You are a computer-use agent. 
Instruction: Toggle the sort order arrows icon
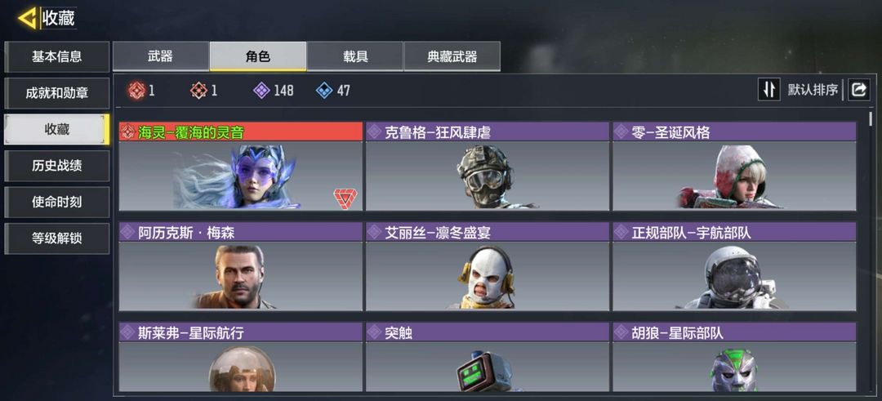click(768, 89)
